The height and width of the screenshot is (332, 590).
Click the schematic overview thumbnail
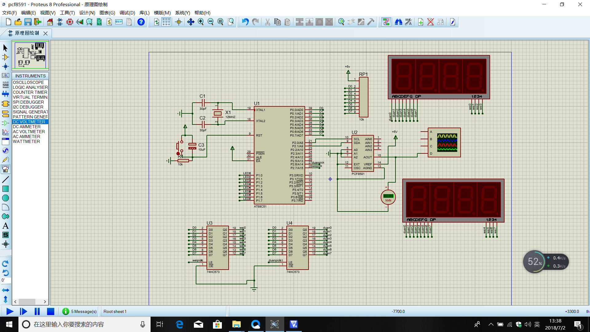coord(30,55)
